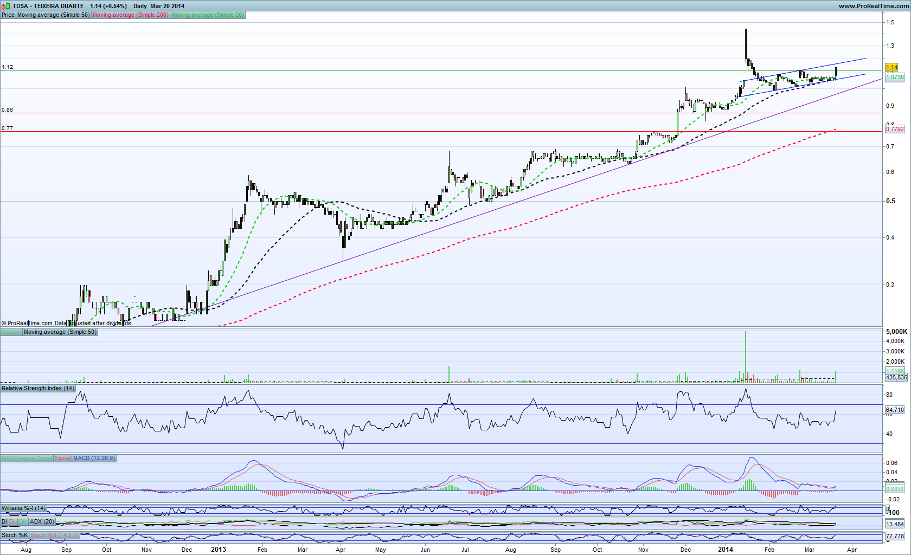Image resolution: width=911 pixels, height=555 pixels.
Task: Click the 77.778 stochastic value tag
Action: point(895,536)
